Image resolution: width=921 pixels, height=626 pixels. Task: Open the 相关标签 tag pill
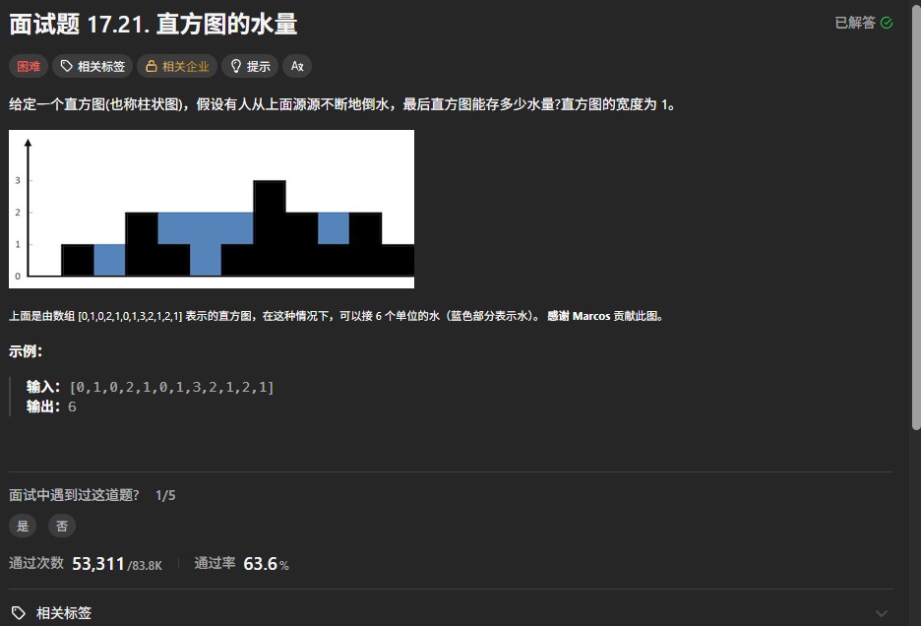(92, 66)
